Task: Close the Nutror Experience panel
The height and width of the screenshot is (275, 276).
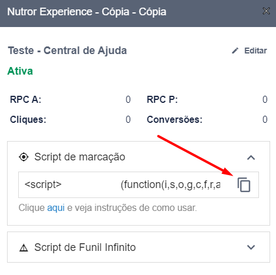Action: [266, 11]
